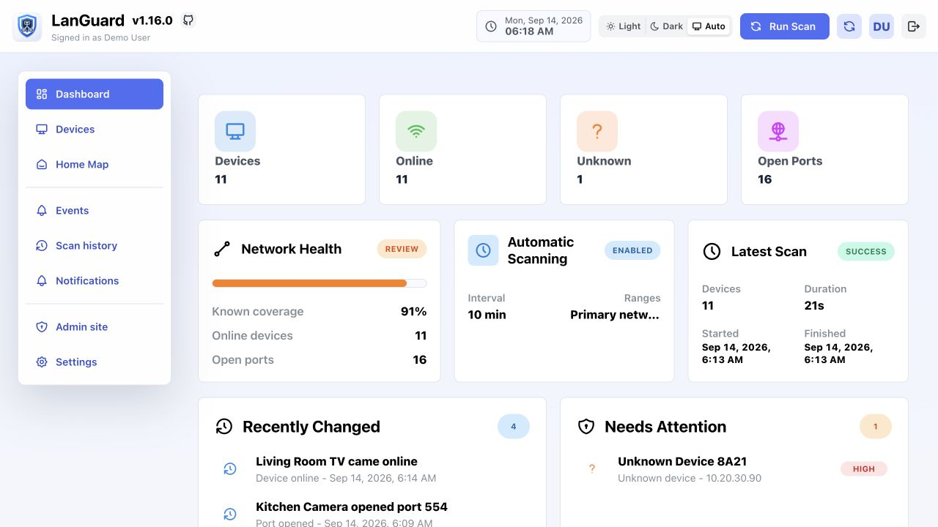The width and height of the screenshot is (938, 527).
Task: Click the Recently Changed history icon
Action: pos(224,427)
